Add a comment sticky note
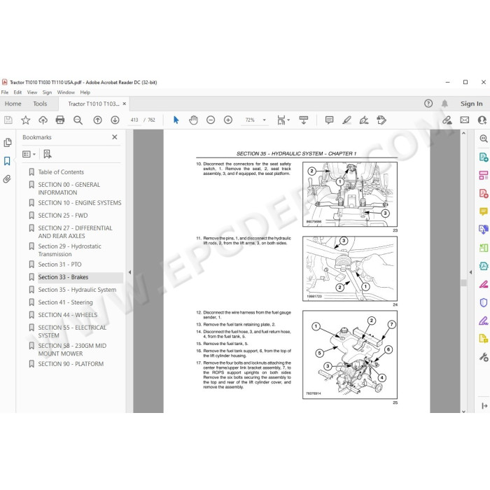The width and height of the screenshot is (490, 490). [x=329, y=120]
